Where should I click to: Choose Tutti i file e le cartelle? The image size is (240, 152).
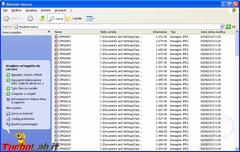pos(24,88)
